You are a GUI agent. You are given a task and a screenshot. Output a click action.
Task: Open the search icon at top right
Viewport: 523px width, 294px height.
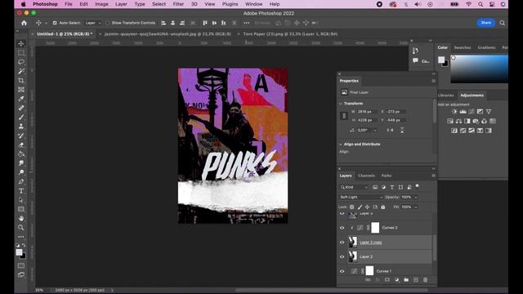pyautogui.click(x=502, y=23)
